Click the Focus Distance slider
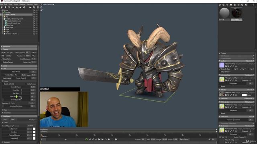 click(16, 87)
